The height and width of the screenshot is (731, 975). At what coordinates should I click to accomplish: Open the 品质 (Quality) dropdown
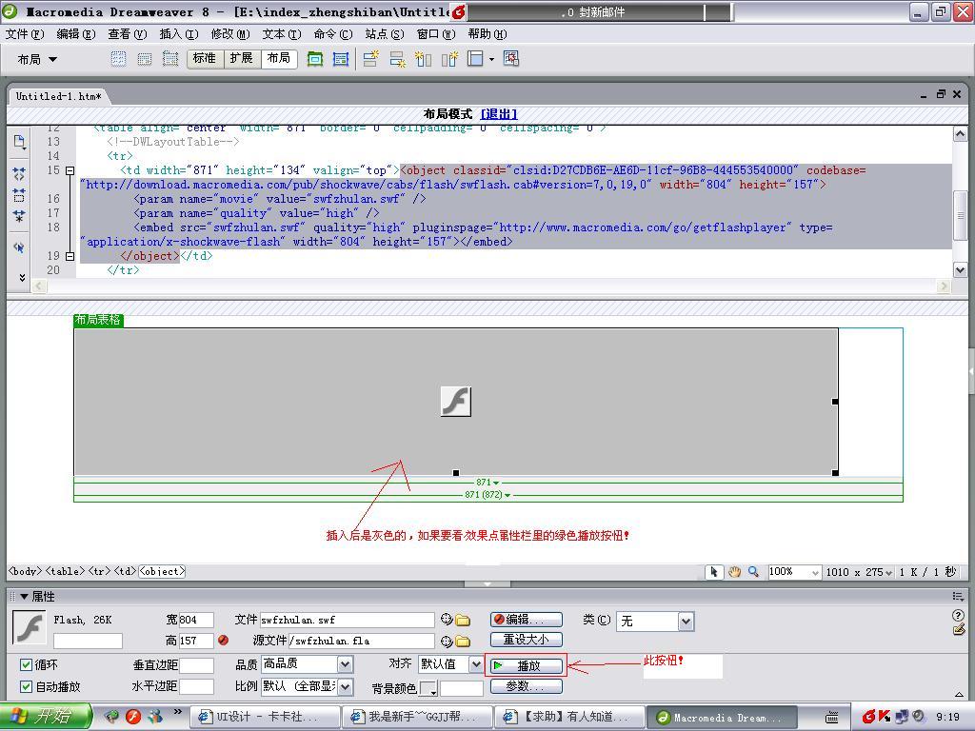point(345,664)
